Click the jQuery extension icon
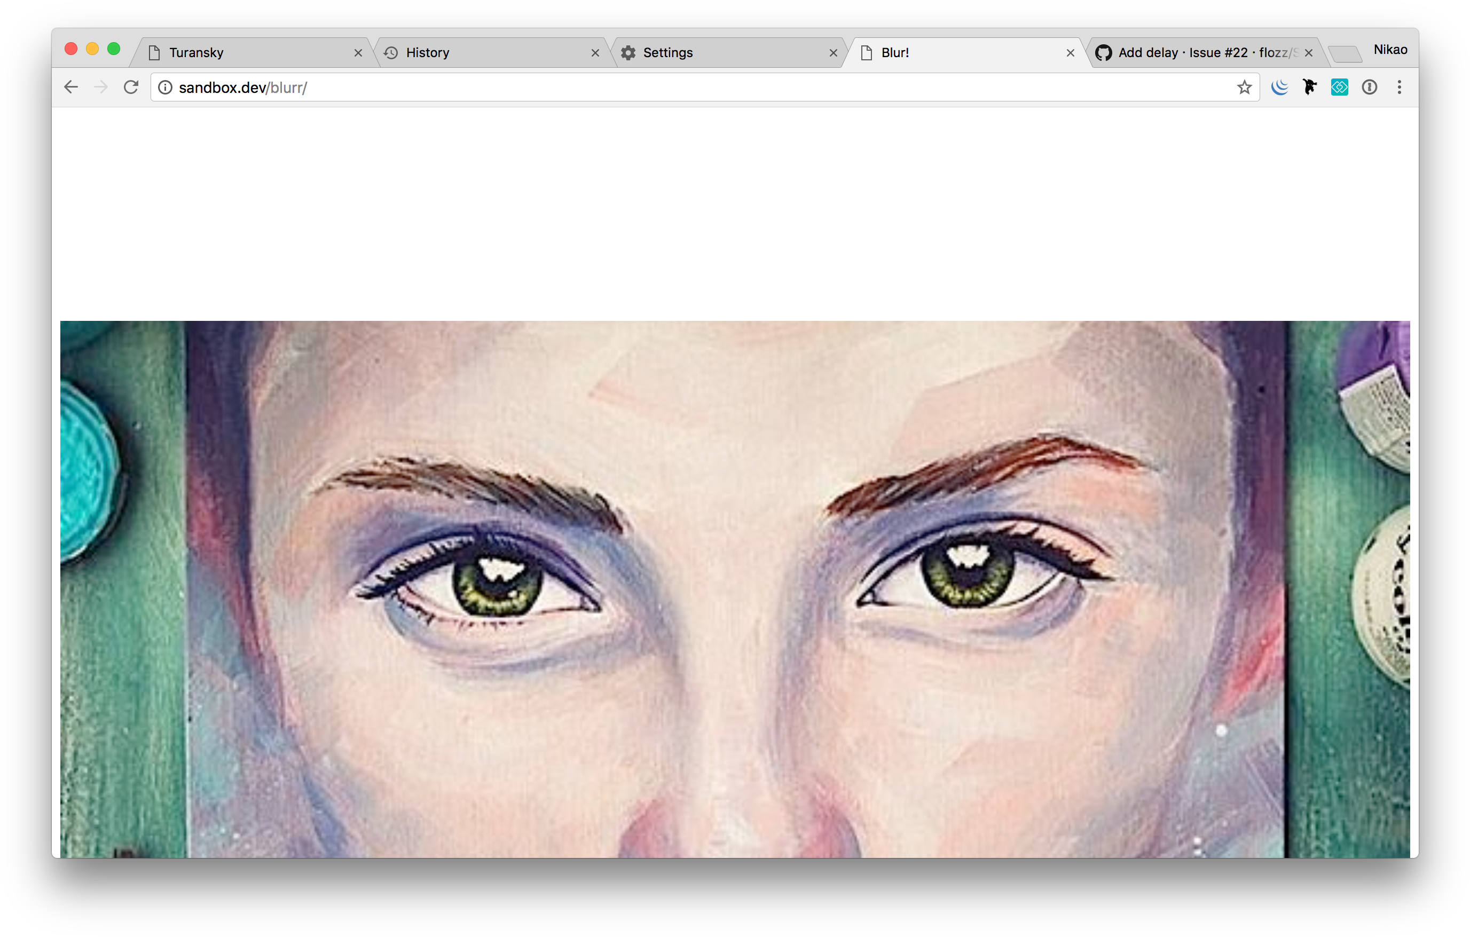This screenshot has width=1470, height=937. tap(1279, 86)
